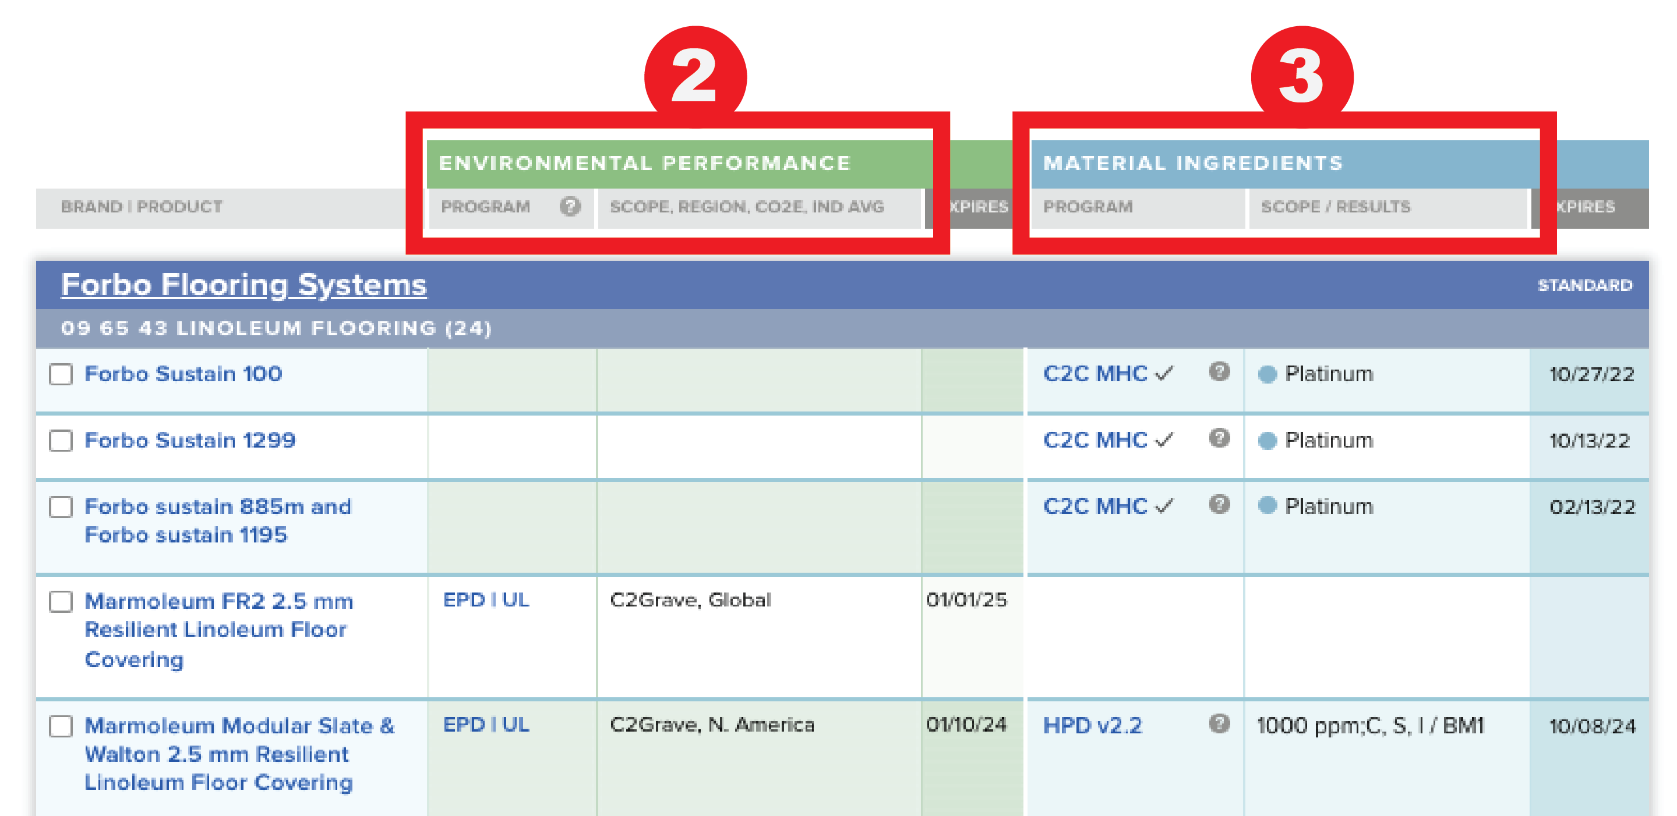Click the 01/01/25 expiry date
This screenshot has width=1677, height=816.
coord(966,599)
